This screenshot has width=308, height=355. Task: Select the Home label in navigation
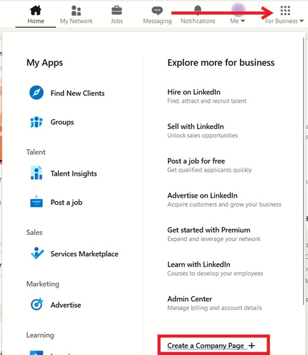(x=35, y=21)
